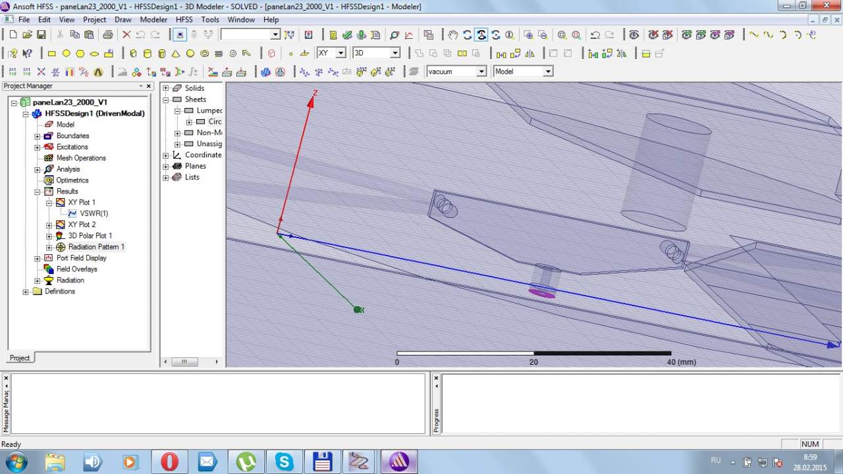Image resolution: width=843 pixels, height=474 pixels.
Task: Click the Draw cylinder icon
Action: point(147,53)
